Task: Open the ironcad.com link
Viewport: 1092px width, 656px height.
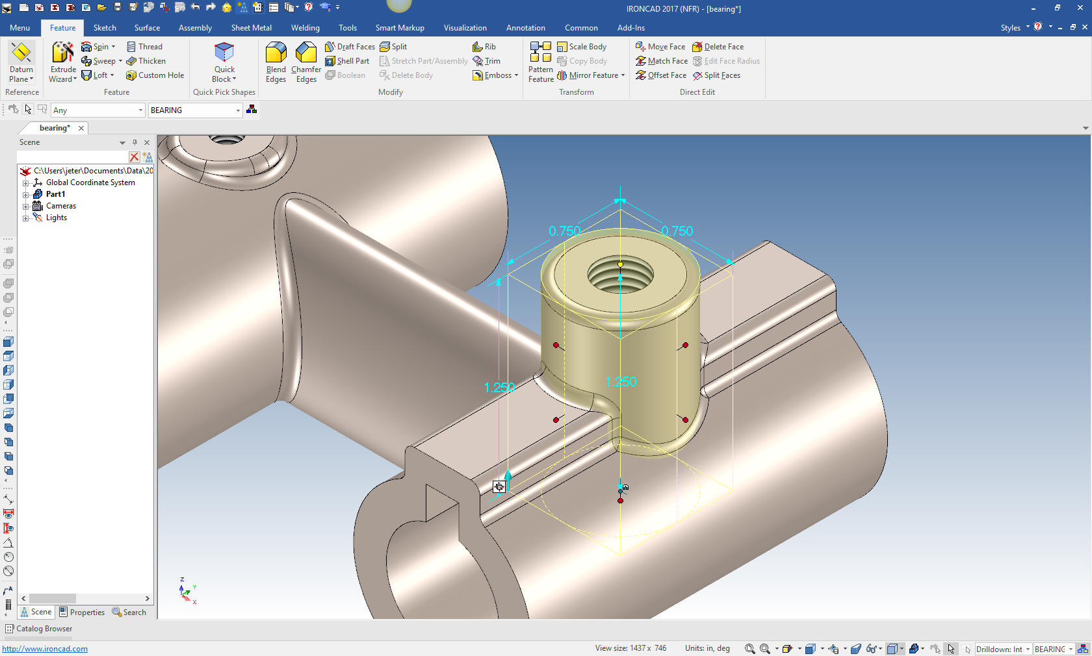Action: click(x=45, y=649)
